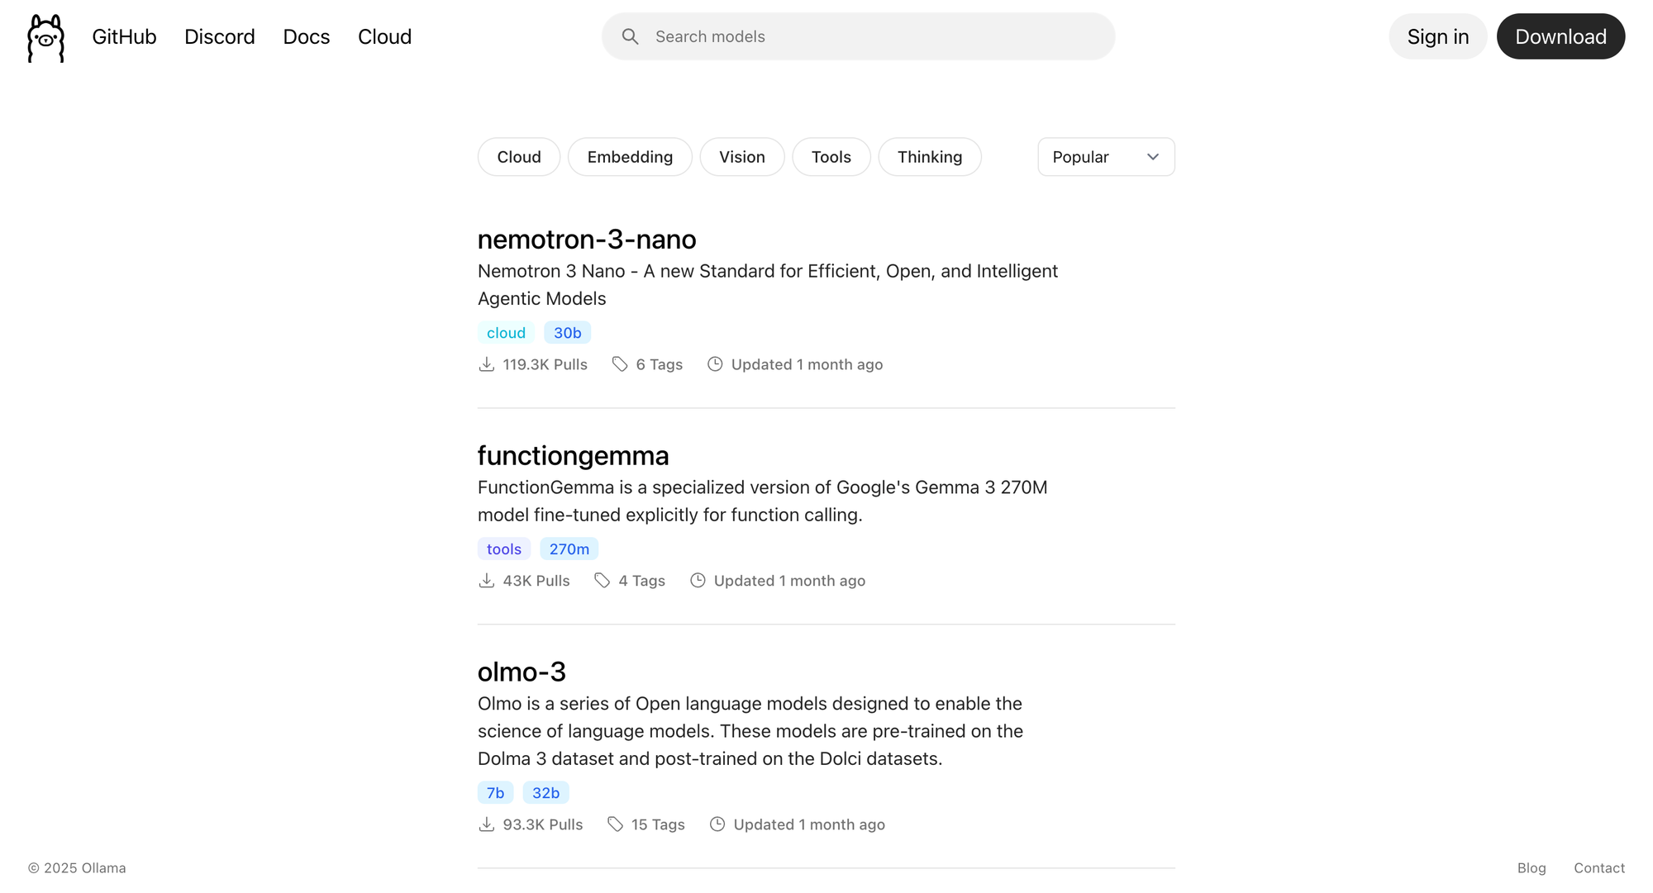Open the nemotron-3-nano model link
The width and height of the screenshot is (1653, 893).
tap(587, 240)
